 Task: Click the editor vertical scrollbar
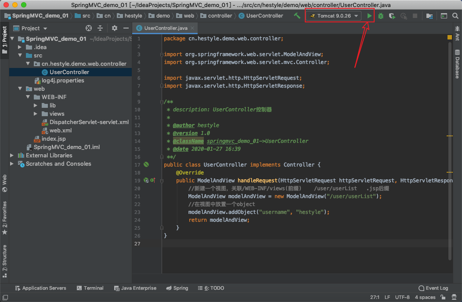click(450, 152)
